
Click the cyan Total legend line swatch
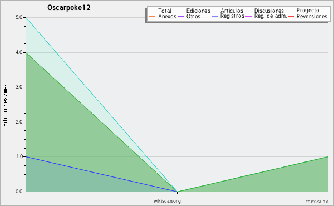point(153,11)
